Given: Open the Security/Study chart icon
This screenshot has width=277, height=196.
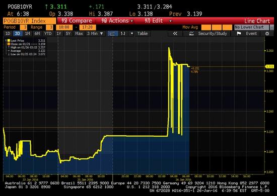Looking at the screenshot, I should (191, 34).
